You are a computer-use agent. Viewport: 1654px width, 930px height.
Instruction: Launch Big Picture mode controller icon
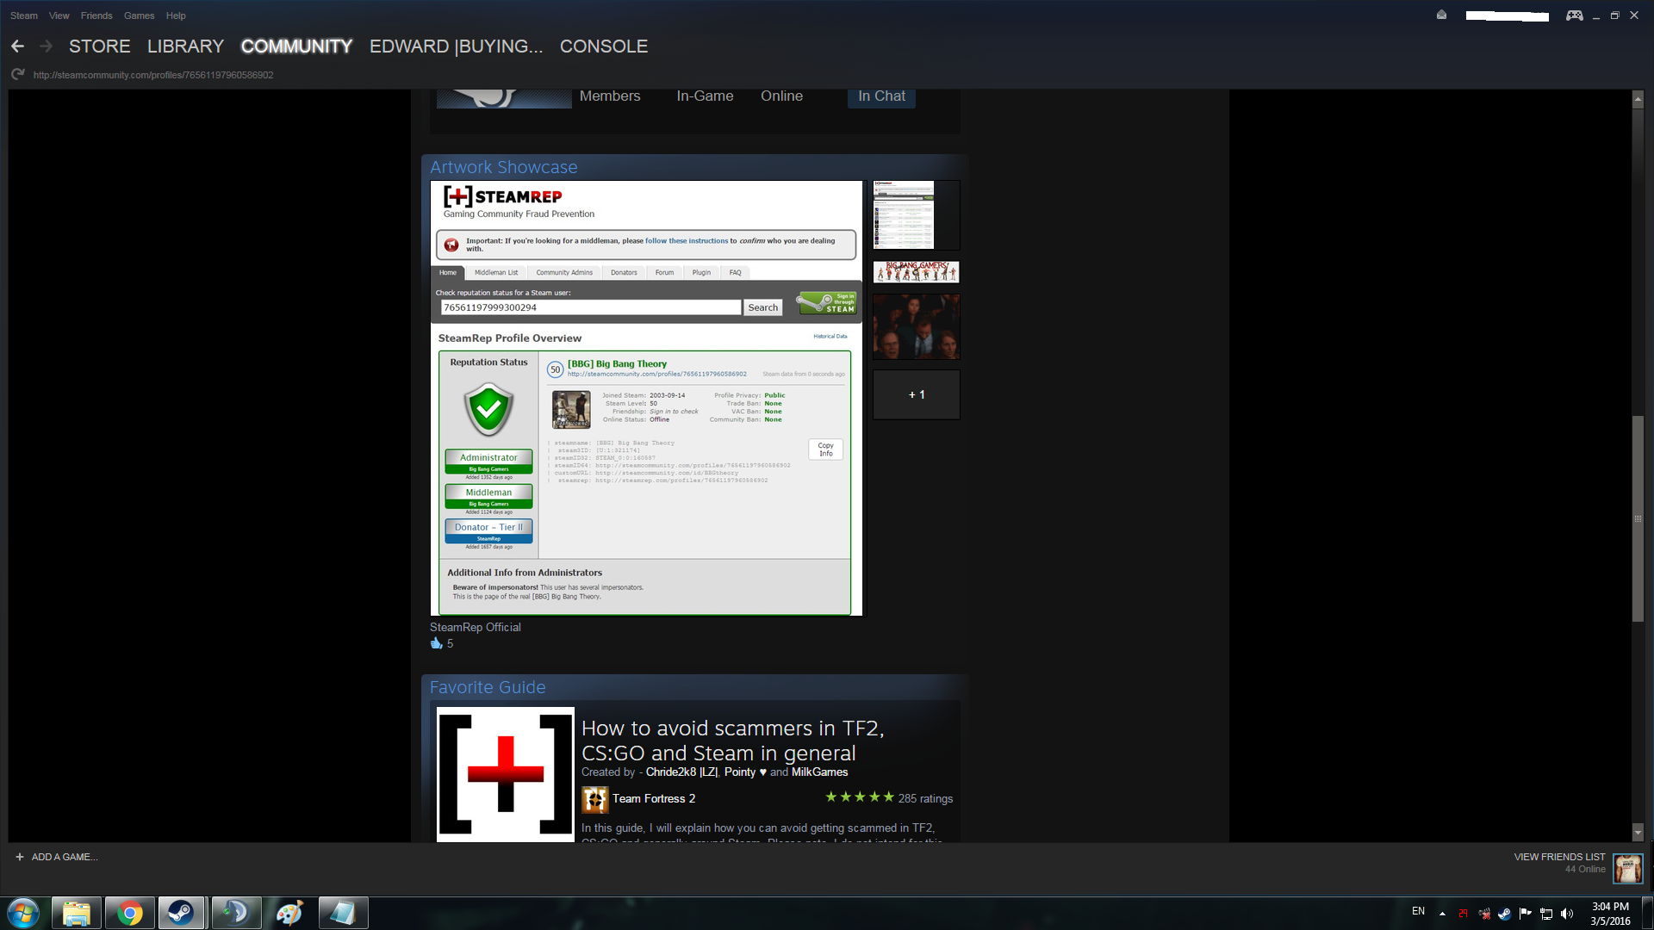[1574, 15]
